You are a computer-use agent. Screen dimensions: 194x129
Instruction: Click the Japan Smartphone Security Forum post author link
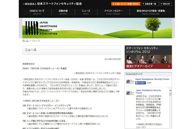(x=148, y=91)
